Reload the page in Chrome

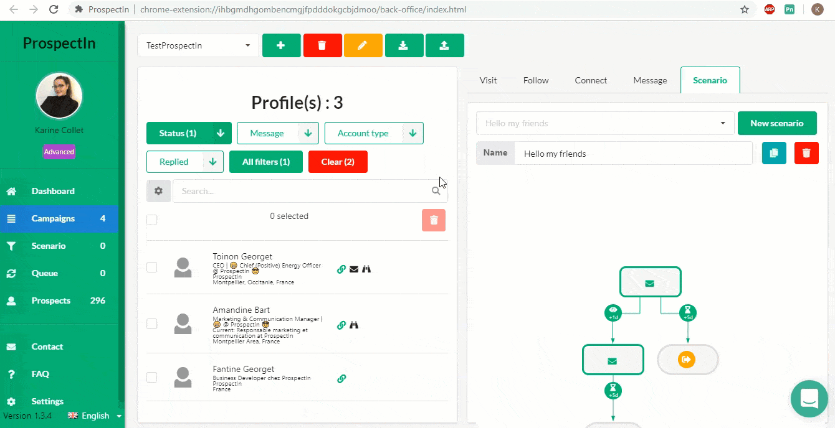[x=54, y=9]
